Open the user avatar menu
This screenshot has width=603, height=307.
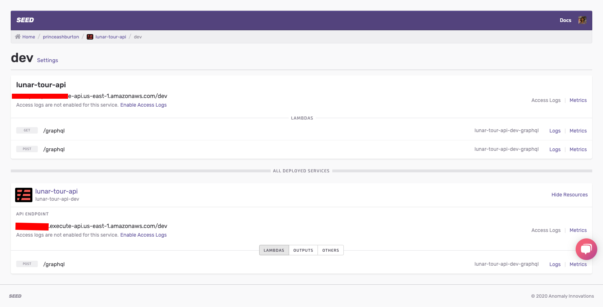click(x=582, y=20)
